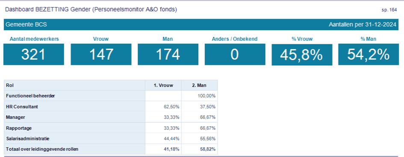
Task: Click Totaal over leidinggevende rollen row
Action: [111, 149]
